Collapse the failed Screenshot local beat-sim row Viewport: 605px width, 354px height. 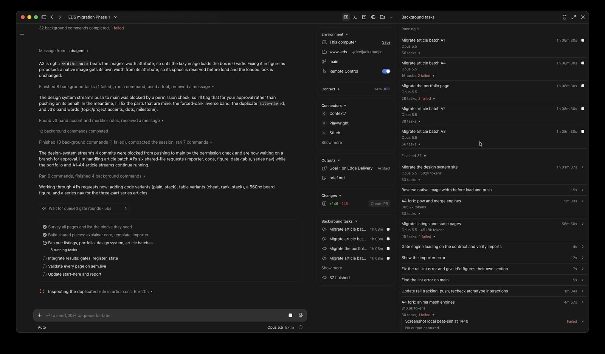coord(583,321)
